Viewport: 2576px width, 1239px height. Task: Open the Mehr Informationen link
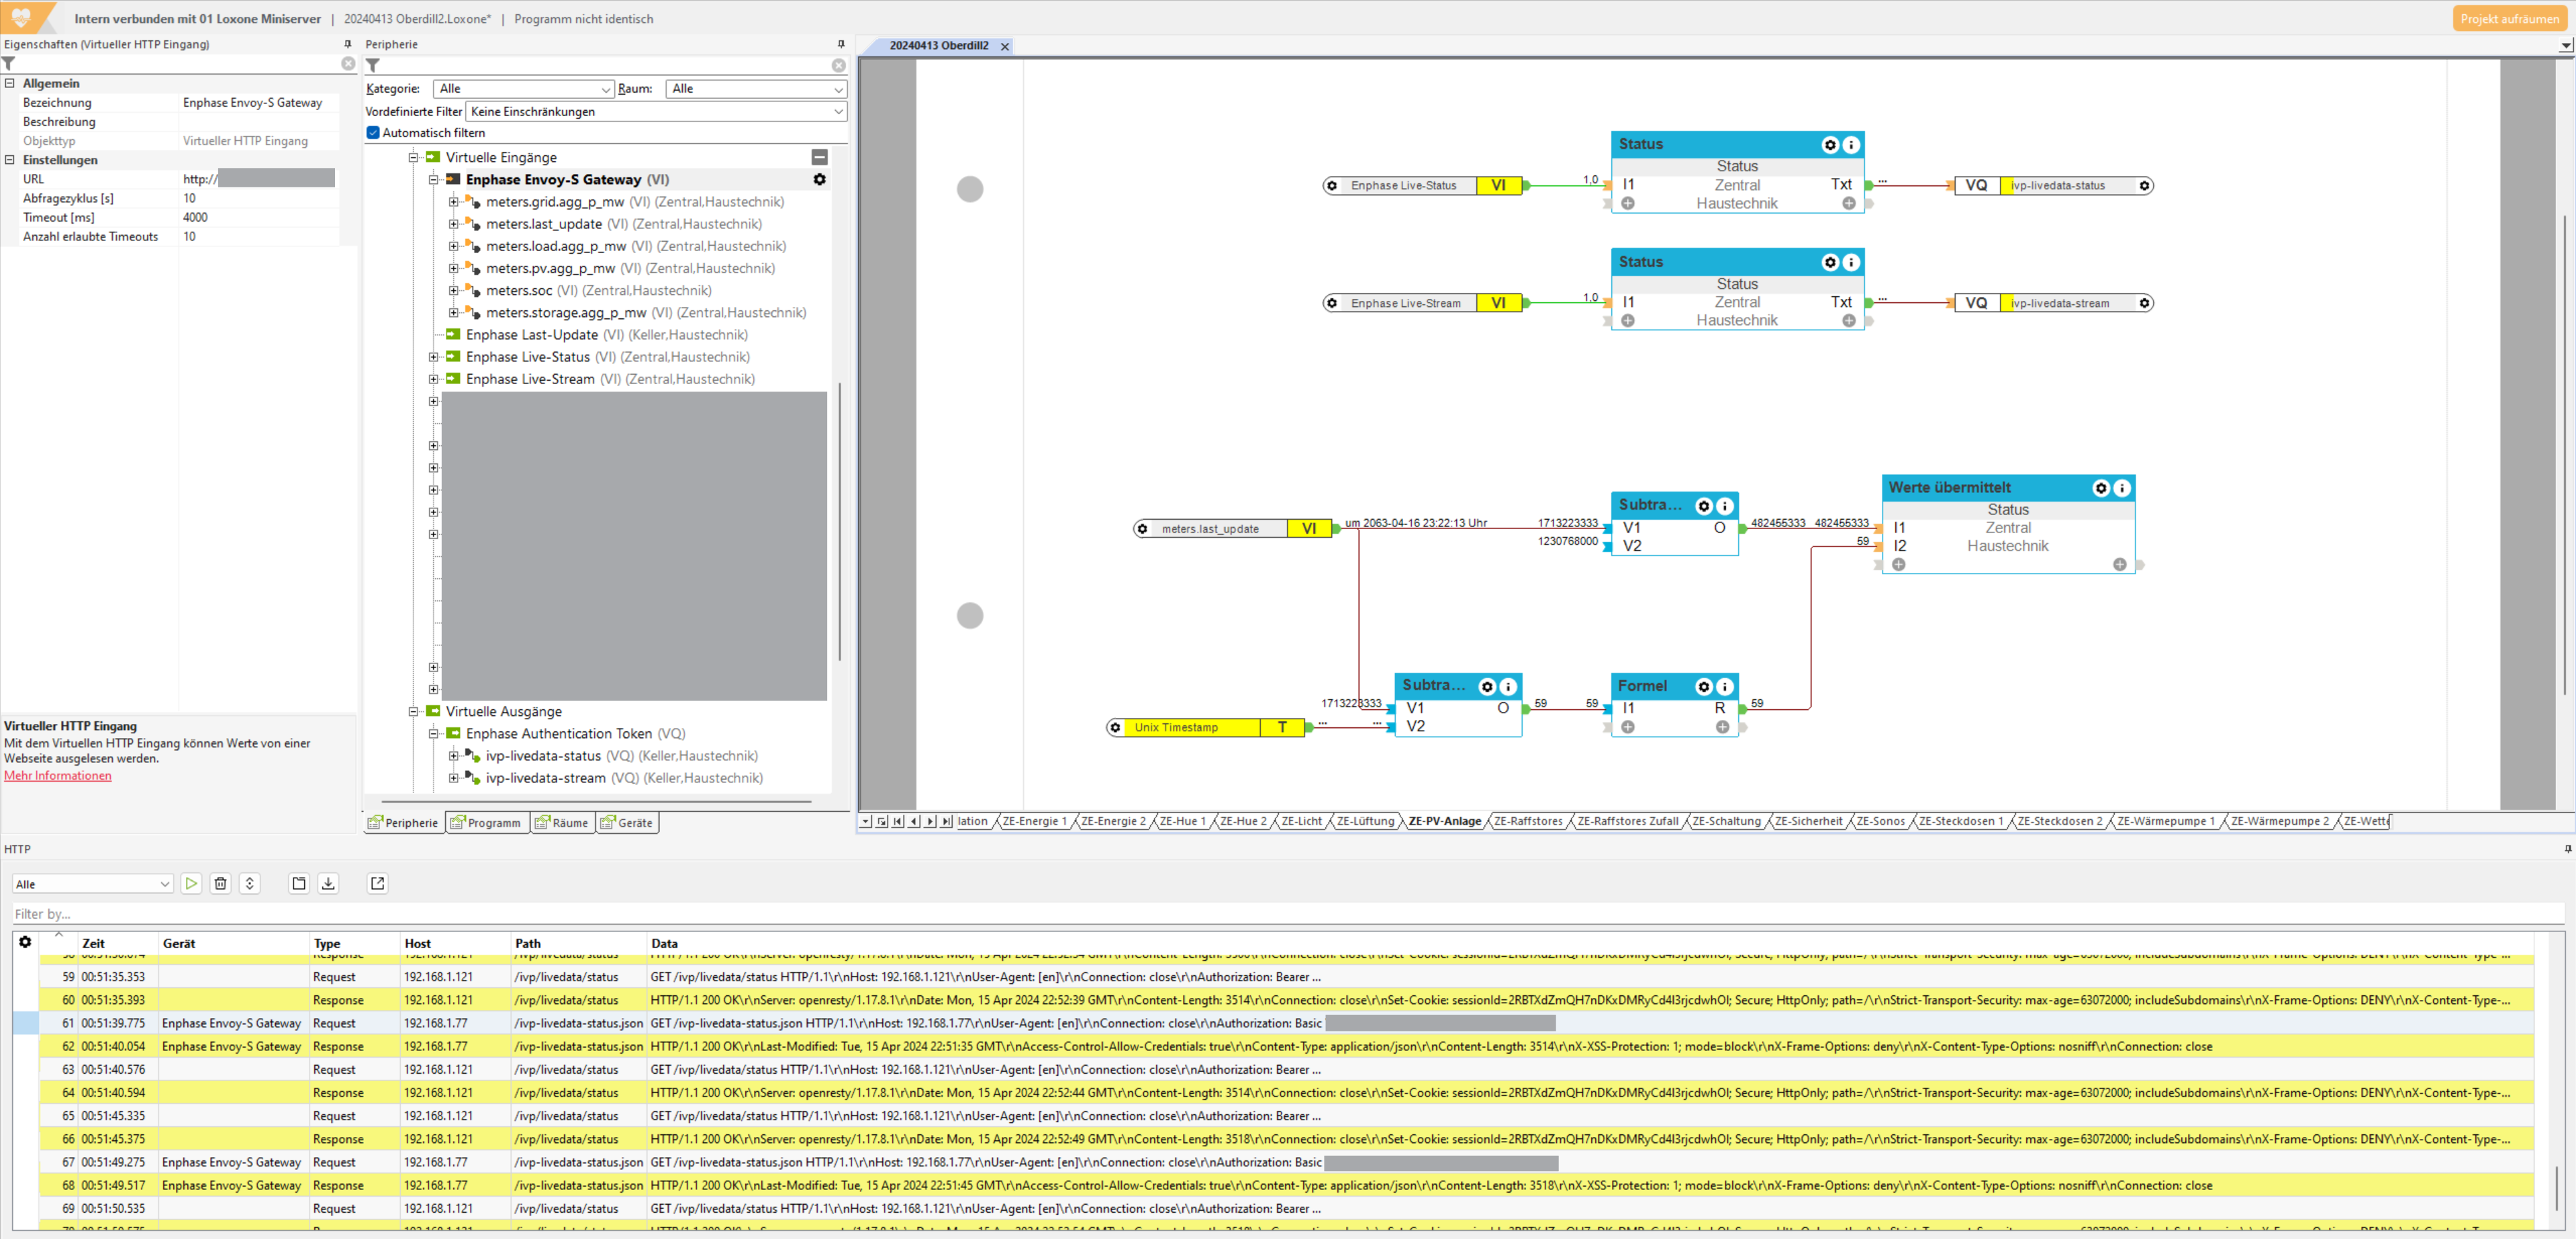pyautogui.click(x=58, y=776)
